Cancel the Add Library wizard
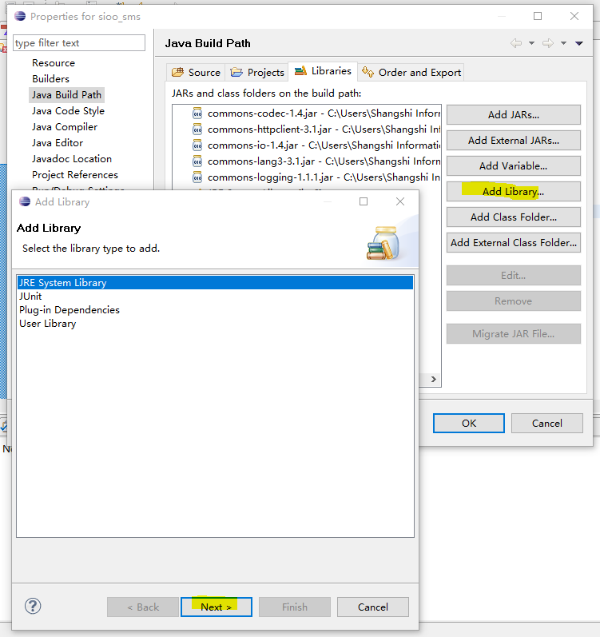The width and height of the screenshot is (600, 637). [x=372, y=607]
